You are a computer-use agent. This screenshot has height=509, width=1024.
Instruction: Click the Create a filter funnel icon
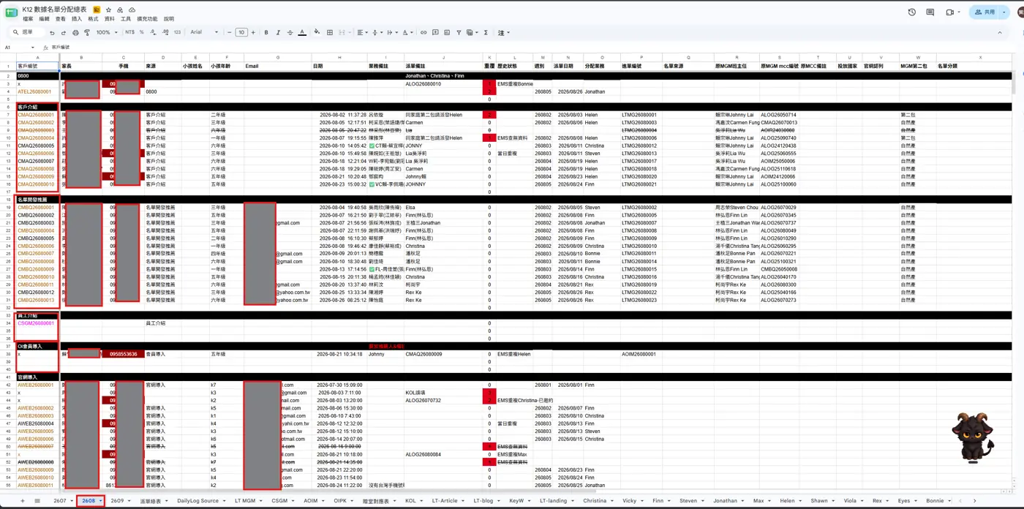click(459, 32)
